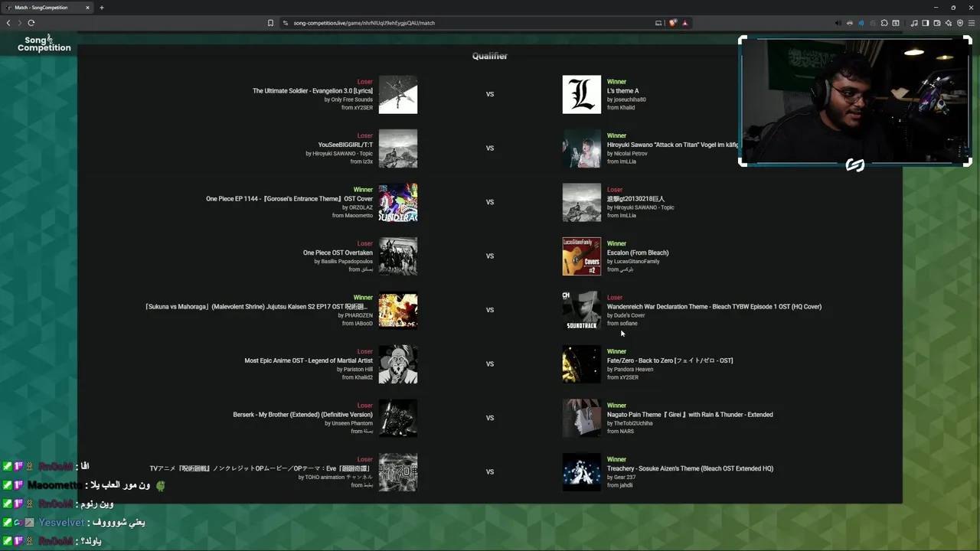
Task: Bookmark this page from the address bar
Action: pos(270,23)
